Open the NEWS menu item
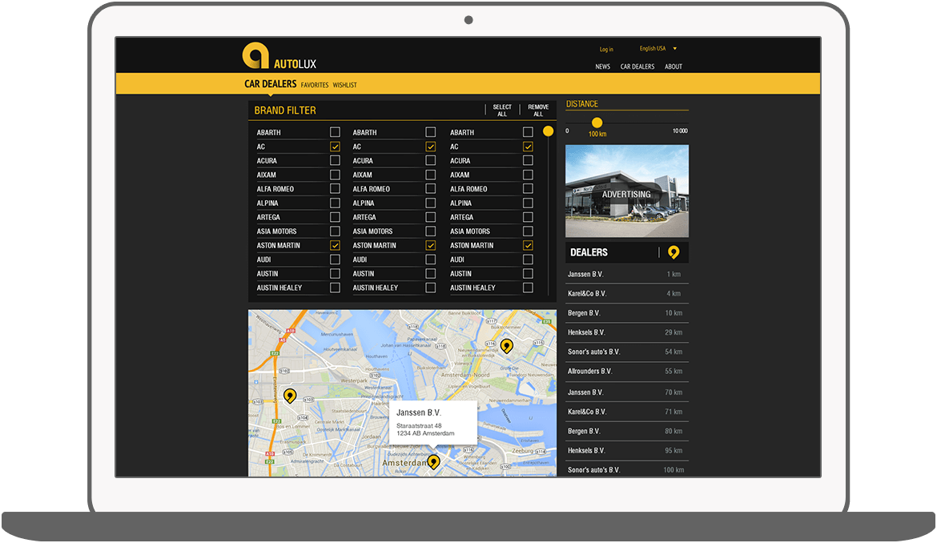Image resolution: width=937 pixels, height=543 pixels. click(602, 66)
